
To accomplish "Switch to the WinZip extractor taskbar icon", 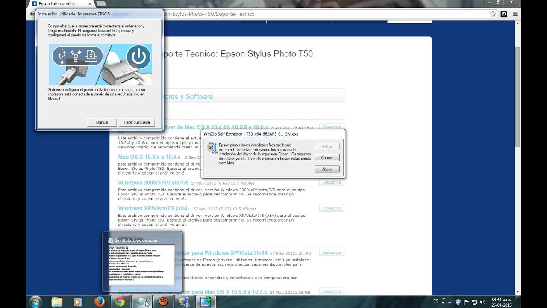I will (185, 302).
